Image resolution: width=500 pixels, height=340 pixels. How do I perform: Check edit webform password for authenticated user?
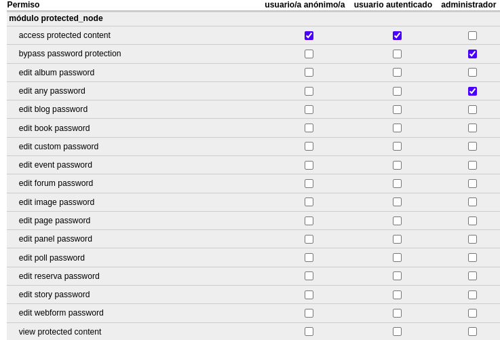click(397, 313)
